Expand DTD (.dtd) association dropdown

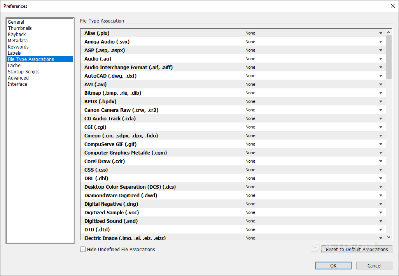[381, 230]
